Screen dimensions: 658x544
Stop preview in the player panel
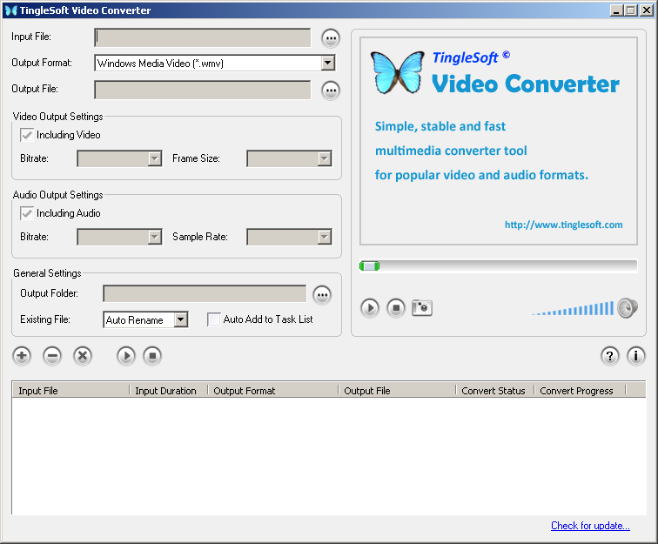[x=396, y=308]
